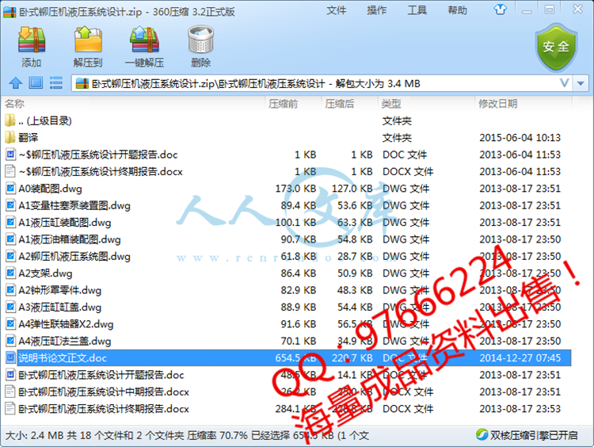
Task: Click icon of 卧式铆压机液压系统设计中期报告.docx
Action: pos(10,392)
